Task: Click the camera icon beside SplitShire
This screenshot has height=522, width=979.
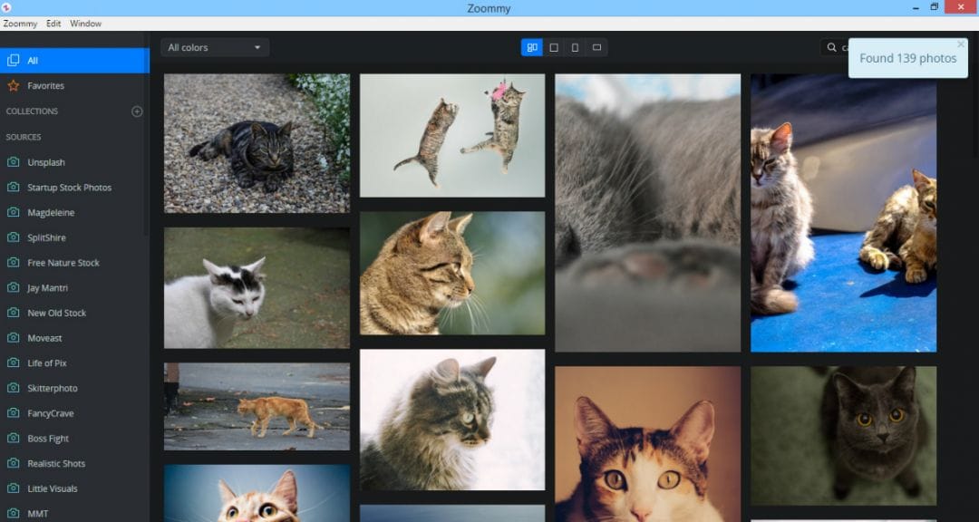Action: (13, 237)
